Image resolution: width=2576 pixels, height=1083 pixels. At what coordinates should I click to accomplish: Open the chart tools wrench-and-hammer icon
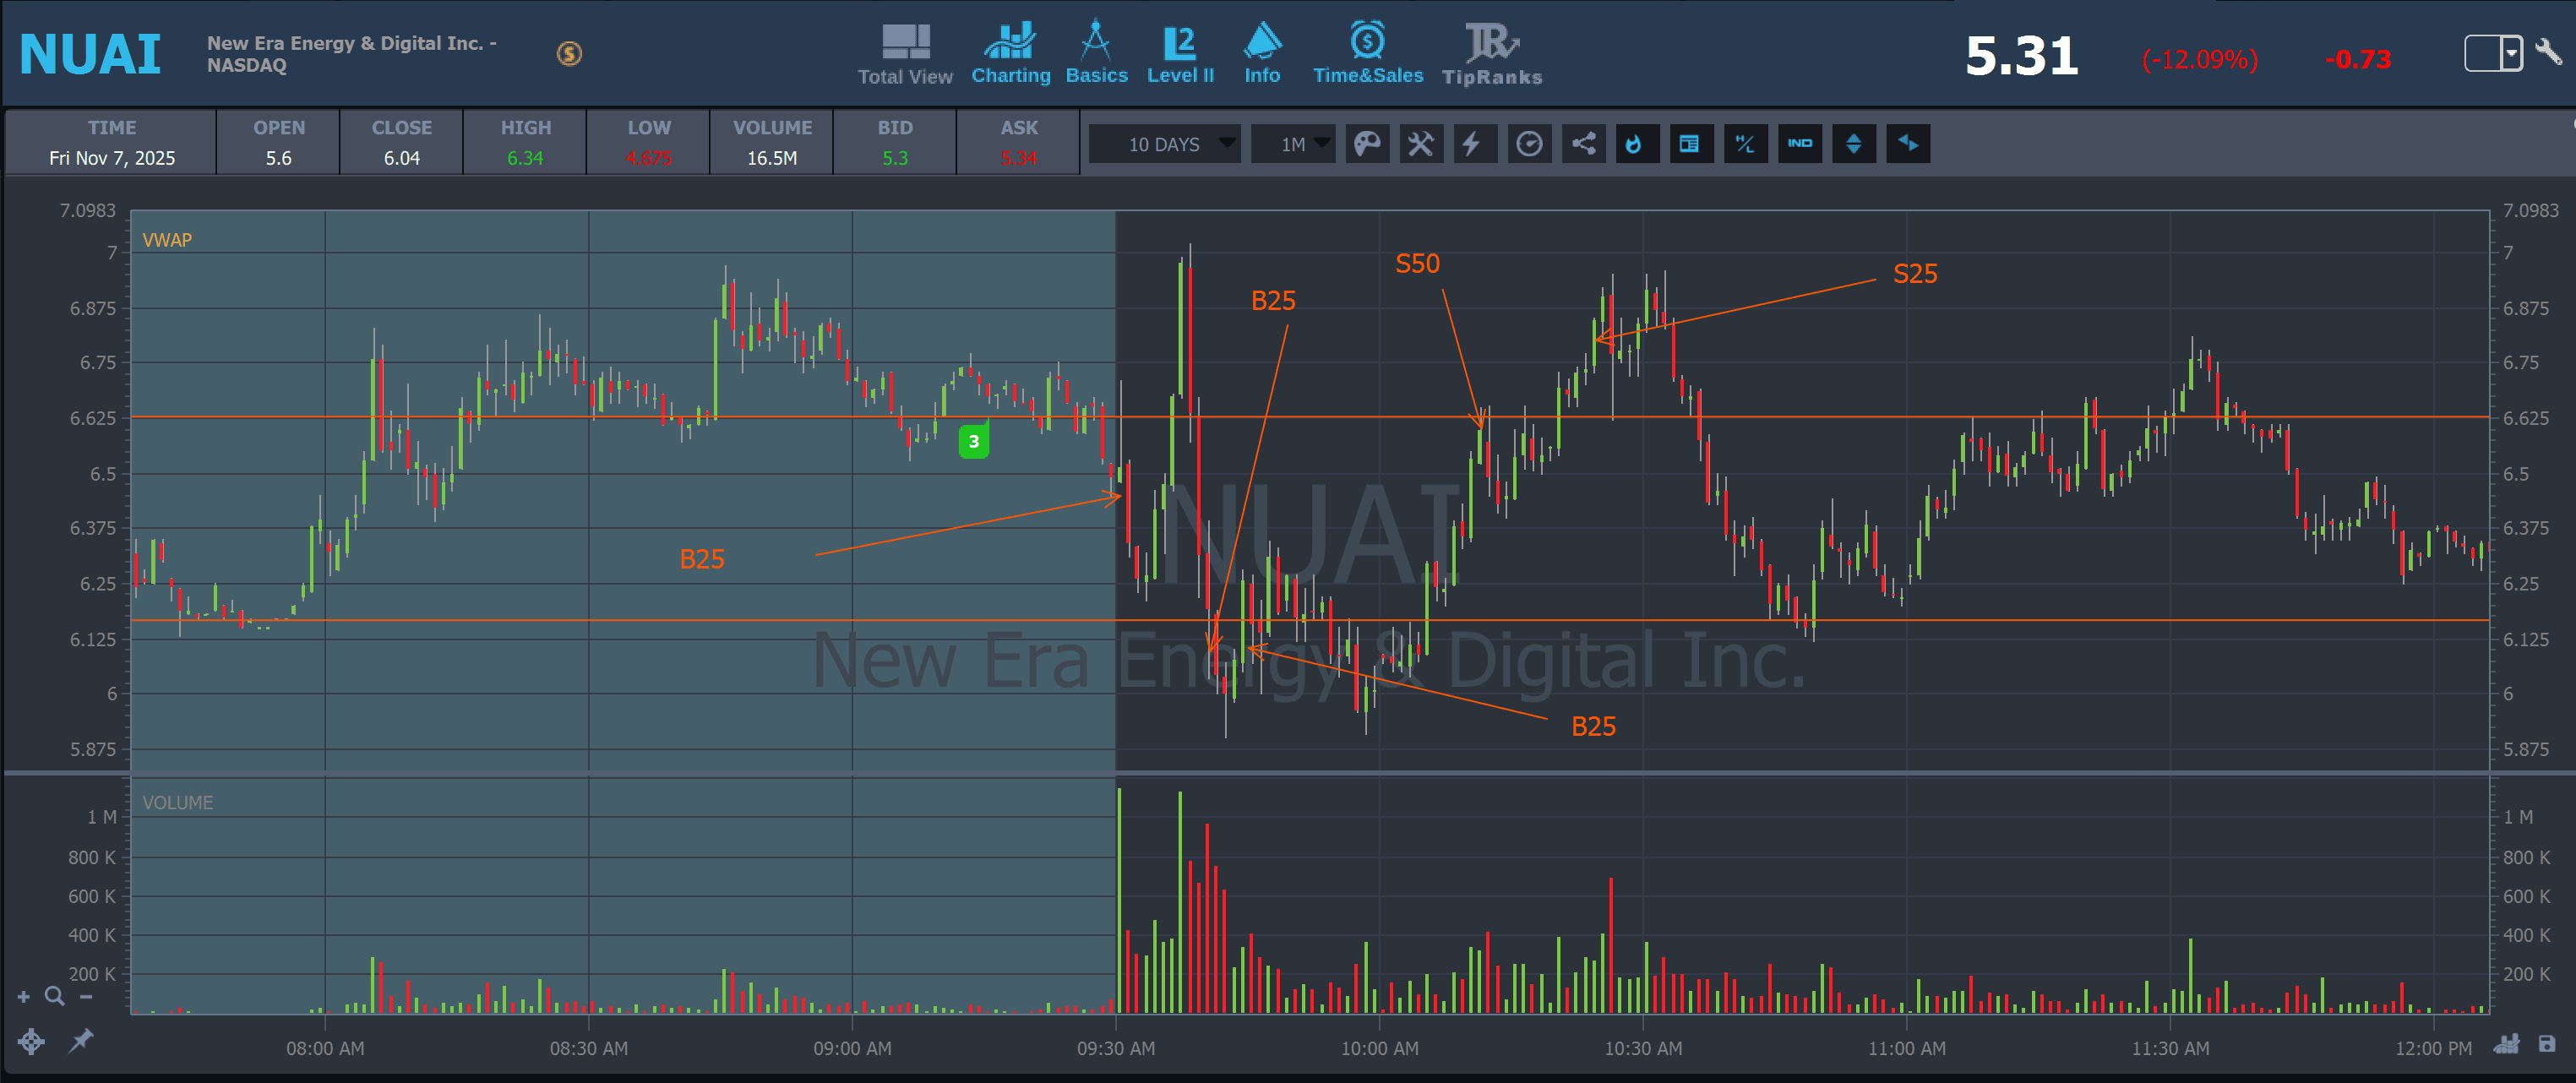pos(1420,144)
